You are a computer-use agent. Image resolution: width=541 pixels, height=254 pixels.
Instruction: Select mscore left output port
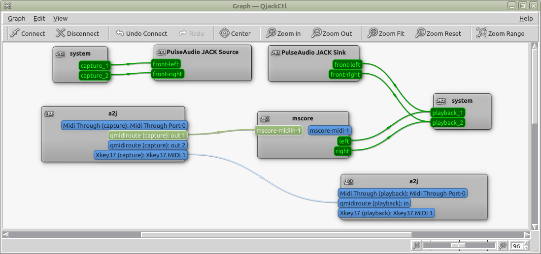click(344, 141)
